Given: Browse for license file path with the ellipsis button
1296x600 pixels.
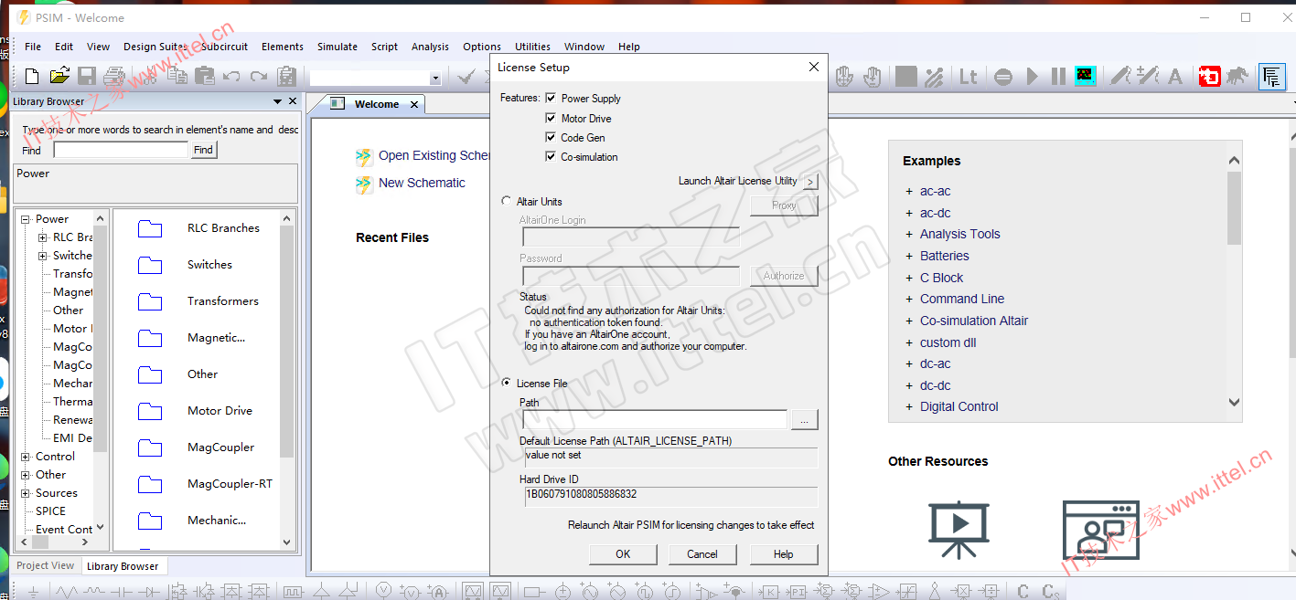Looking at the screenshot, I should pos(804,420).
